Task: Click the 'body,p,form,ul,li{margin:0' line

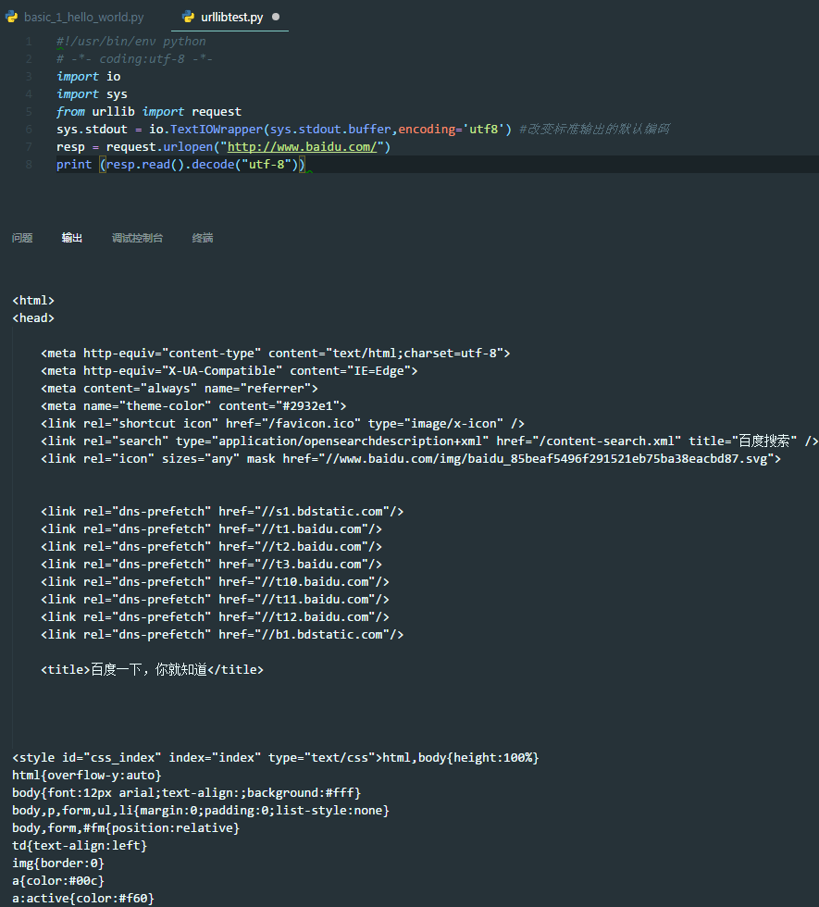Action: pos(201,811)
